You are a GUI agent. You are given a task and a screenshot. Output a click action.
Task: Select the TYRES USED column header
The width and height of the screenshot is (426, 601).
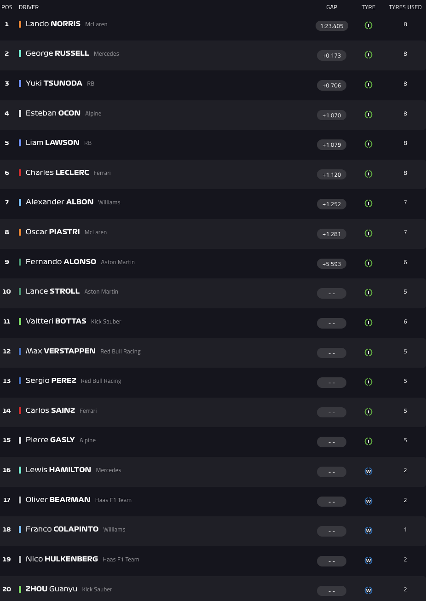point(405,7)
